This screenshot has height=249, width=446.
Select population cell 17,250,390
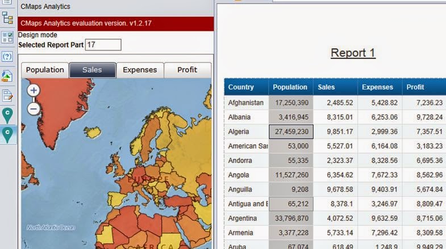pyautogui.click(x=291, y=103)
